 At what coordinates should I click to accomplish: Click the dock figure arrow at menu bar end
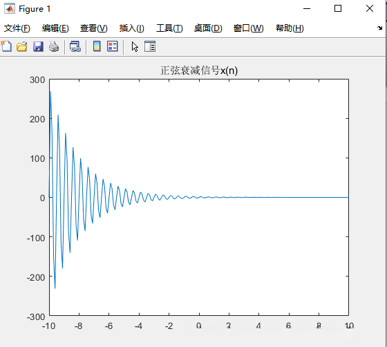(380, 28)
